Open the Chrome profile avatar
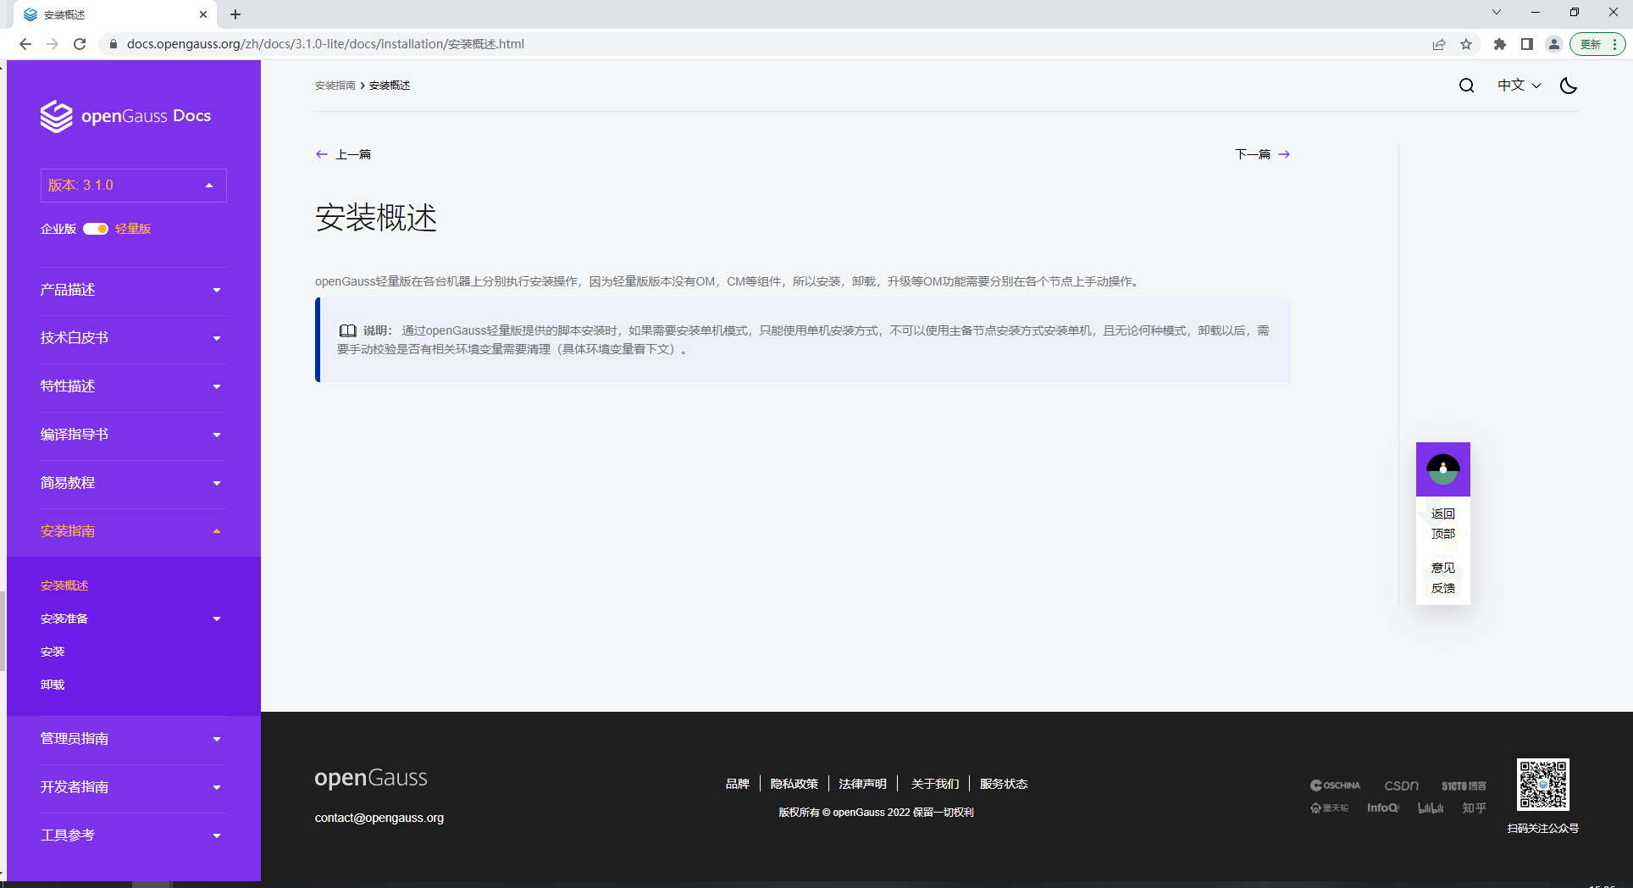 1554,44
